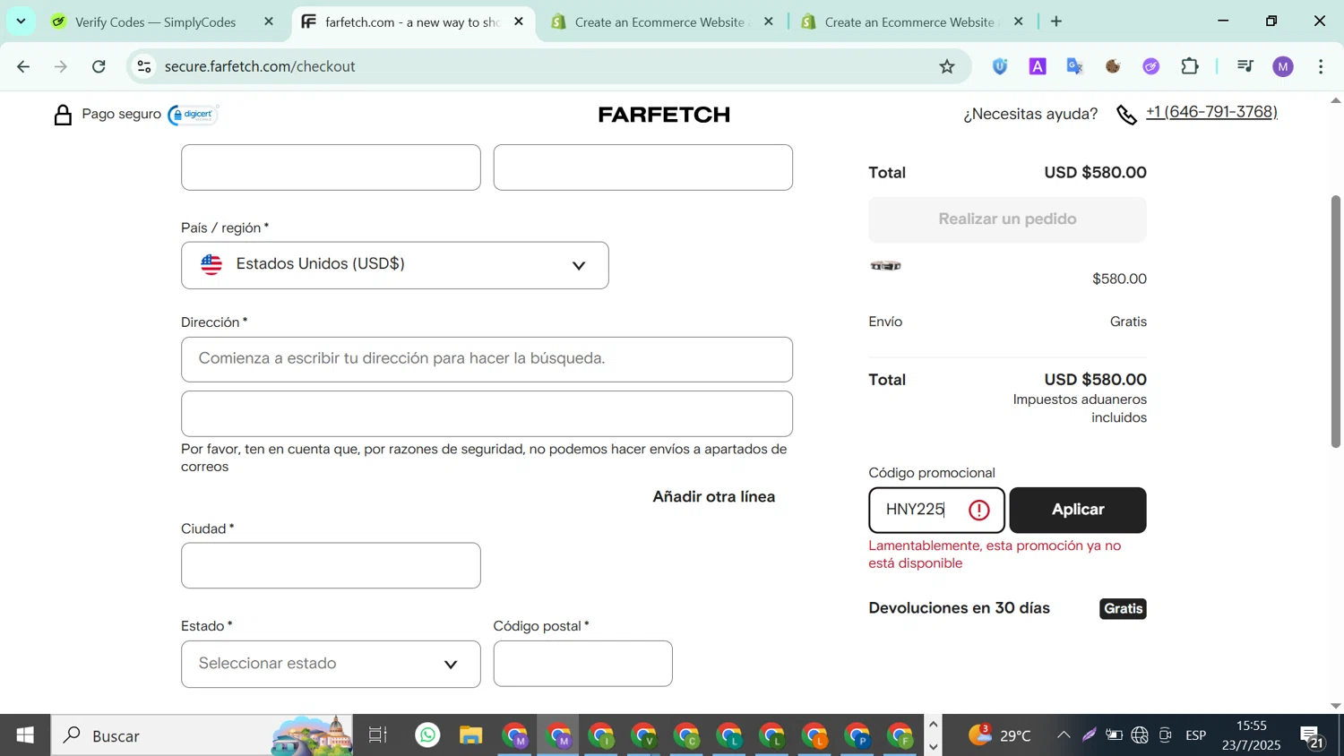The image size is (1344, 756).
Task: Click the error warning icon in promo field
Action: pyautogui.click(x=979, y=510)
